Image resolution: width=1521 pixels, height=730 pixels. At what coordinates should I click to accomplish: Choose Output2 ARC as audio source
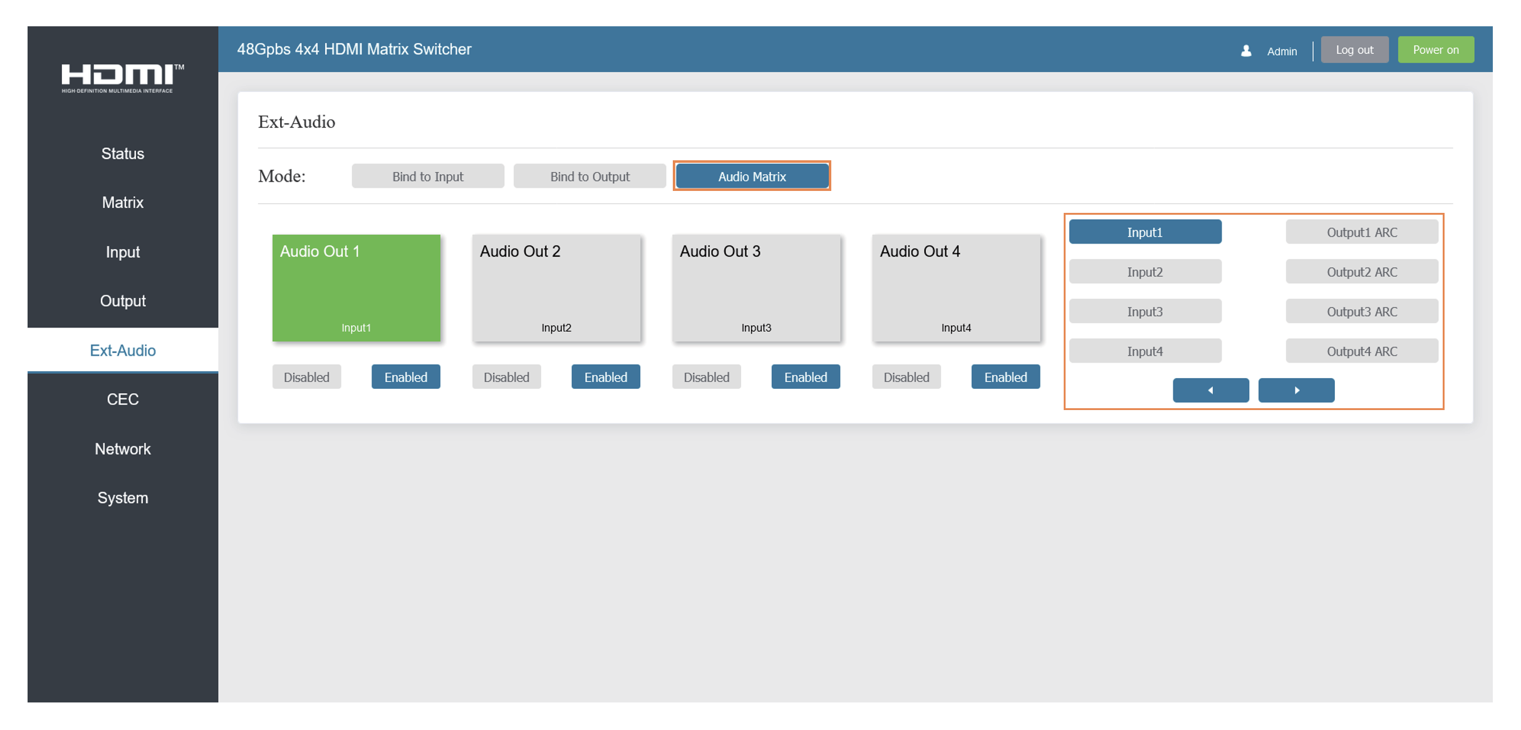tap(1362, 272)
